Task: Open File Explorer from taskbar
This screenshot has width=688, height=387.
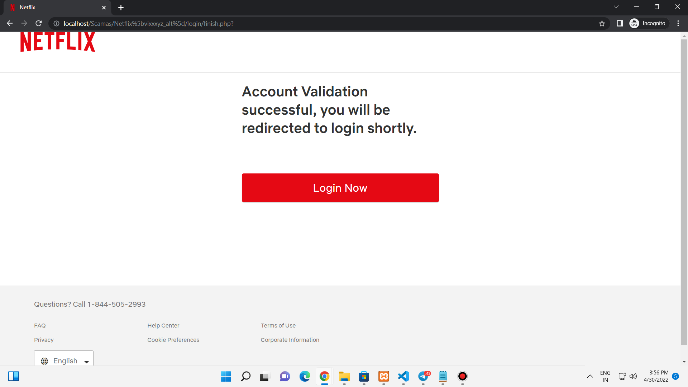Action: (x=344, y=376)
